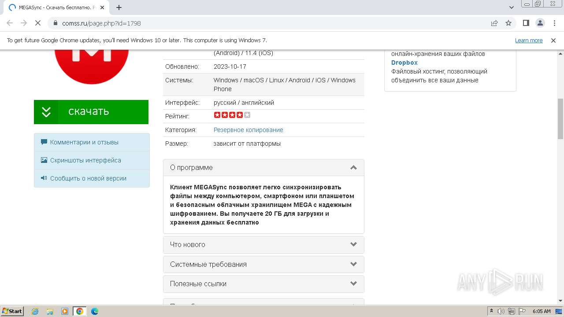
Task: Click the green скачать download button
Action: point(91,112)
